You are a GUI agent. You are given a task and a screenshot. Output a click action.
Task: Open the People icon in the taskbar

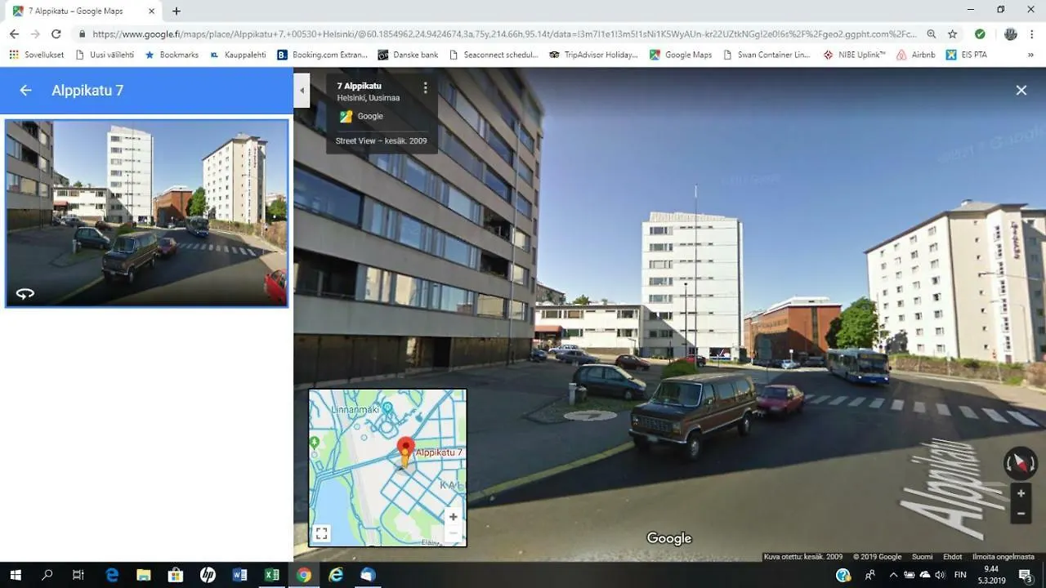[x=869, y=575]
